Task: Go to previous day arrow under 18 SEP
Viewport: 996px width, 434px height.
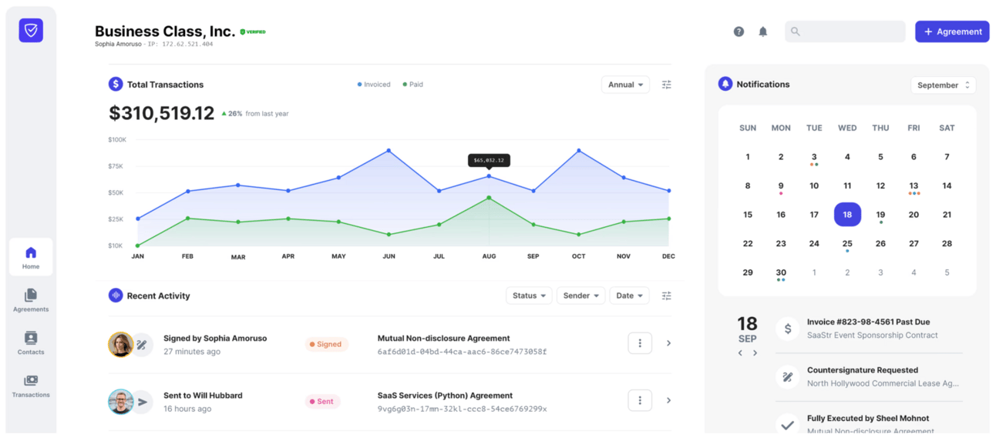Action: pyautogui.click(x=740, y=353)
